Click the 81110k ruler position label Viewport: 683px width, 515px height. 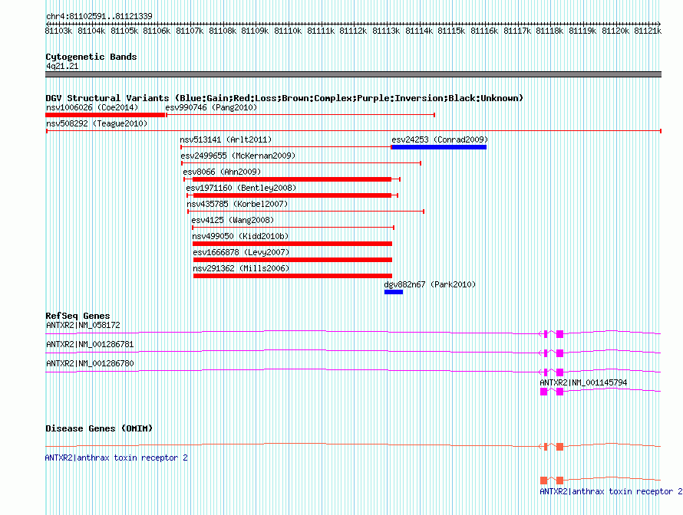[x=288, y=31]
